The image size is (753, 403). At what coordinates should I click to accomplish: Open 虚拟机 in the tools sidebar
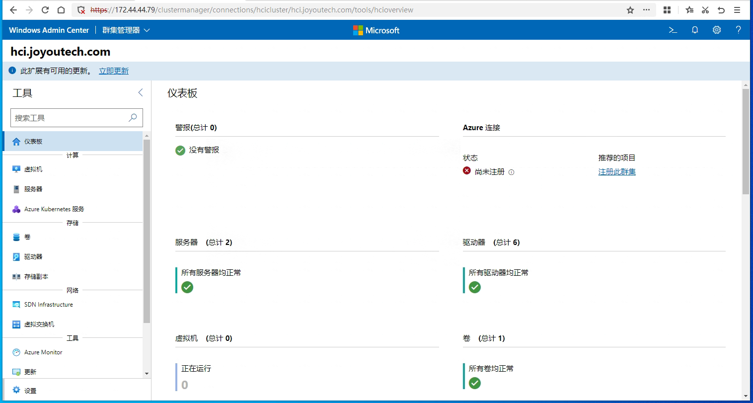point(73,169)
